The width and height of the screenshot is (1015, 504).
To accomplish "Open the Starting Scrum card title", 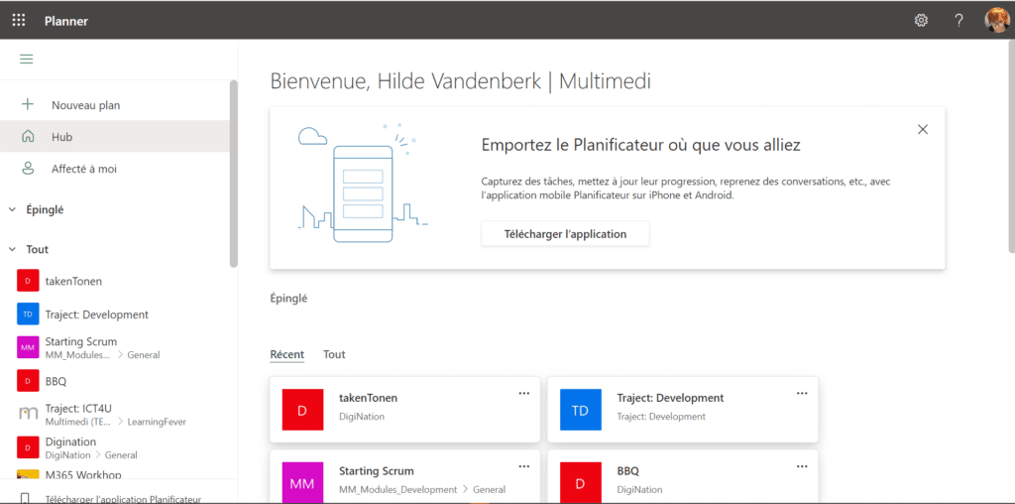I will (376, 471).
